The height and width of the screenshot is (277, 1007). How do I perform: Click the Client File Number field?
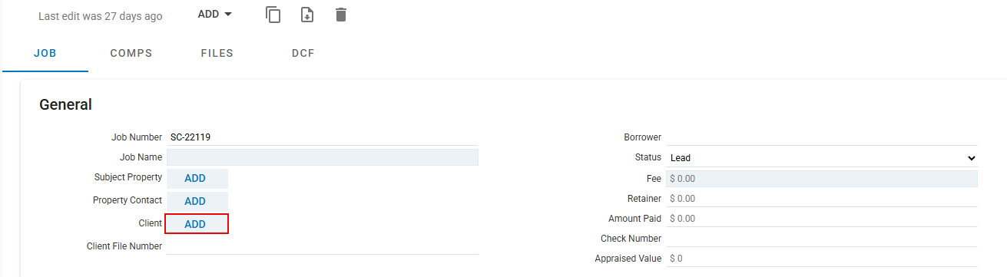pos(323,246)
